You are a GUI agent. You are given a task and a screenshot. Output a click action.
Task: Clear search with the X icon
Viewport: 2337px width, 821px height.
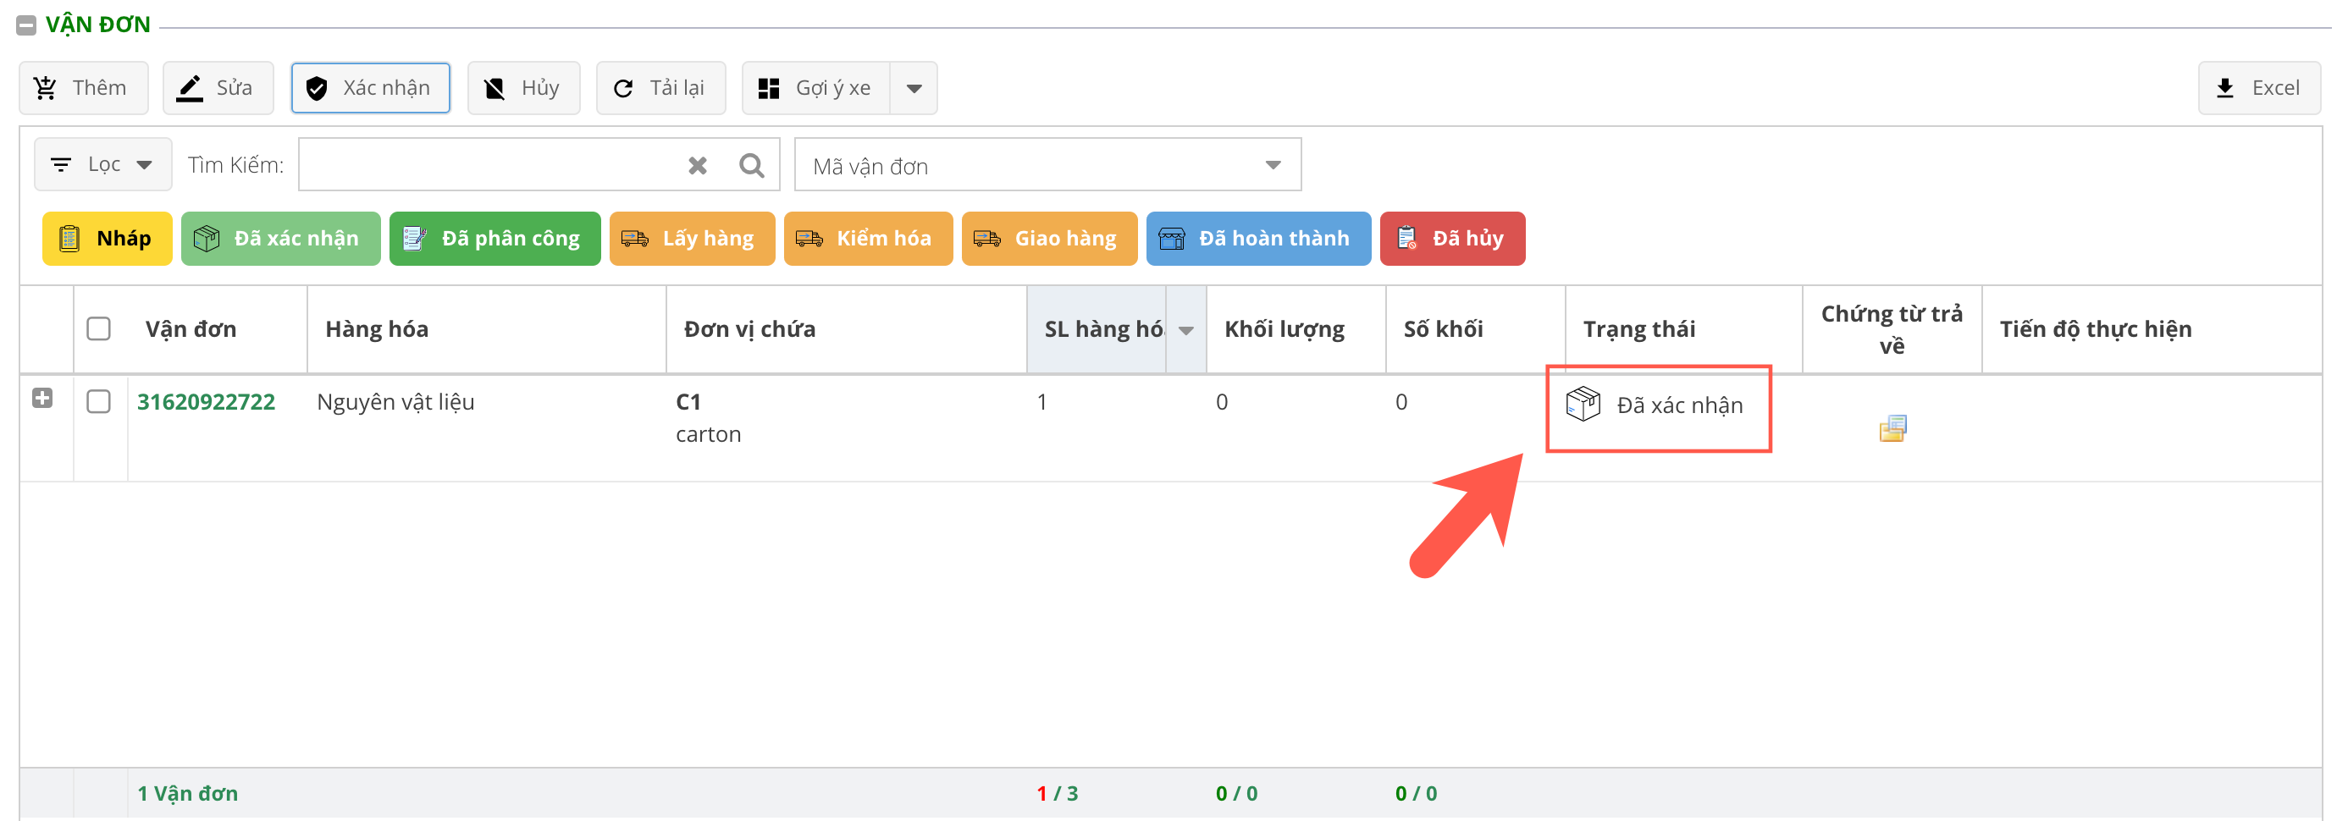(697, 165)
